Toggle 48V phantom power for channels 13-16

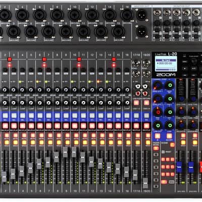pyautogui.click(x=114, y=59)
